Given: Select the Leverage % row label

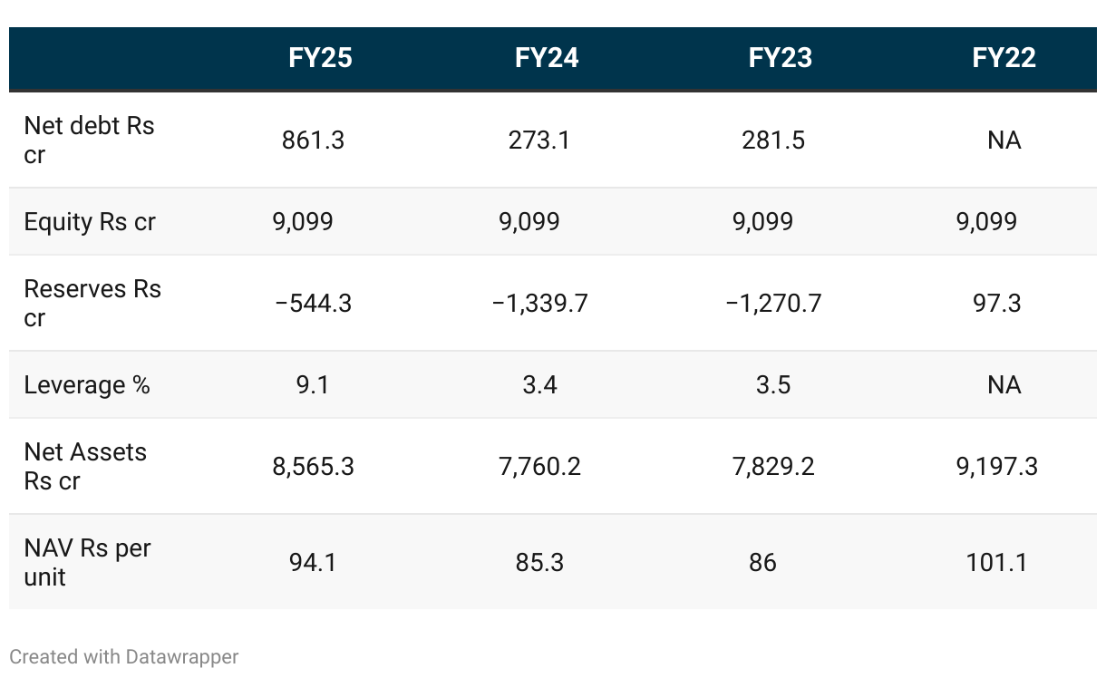Looking at the screenshot, I should pyautogui.click(x=87, y=385).
